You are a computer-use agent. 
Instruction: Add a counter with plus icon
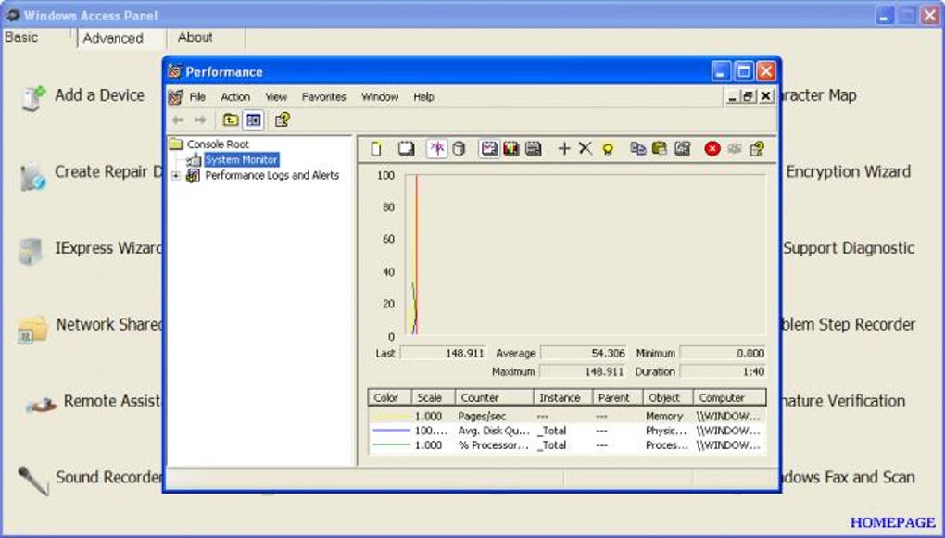563,149
